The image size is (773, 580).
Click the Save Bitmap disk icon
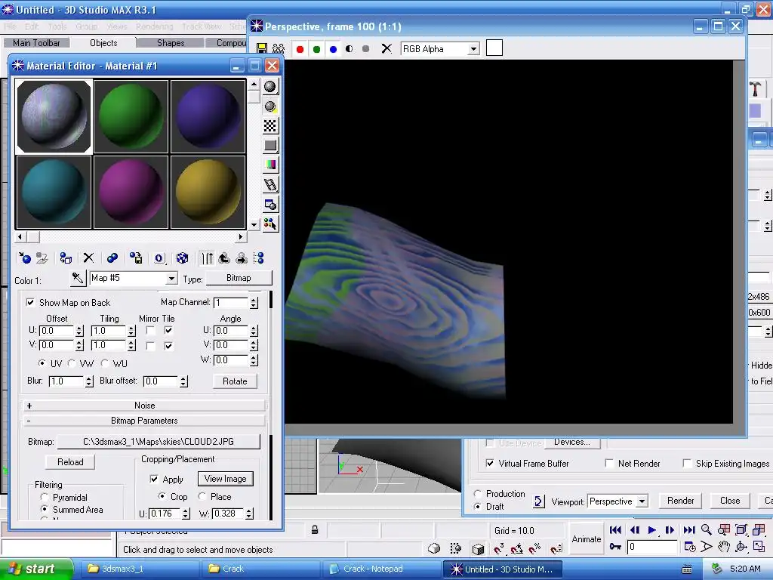click(x=262, y=49)
